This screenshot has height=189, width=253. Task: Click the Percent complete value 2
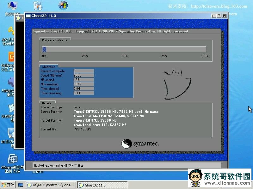tap(83, 71)
